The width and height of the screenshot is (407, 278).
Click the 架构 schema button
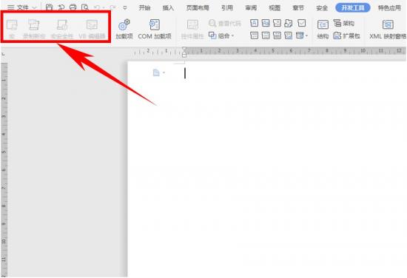point(344,24)
